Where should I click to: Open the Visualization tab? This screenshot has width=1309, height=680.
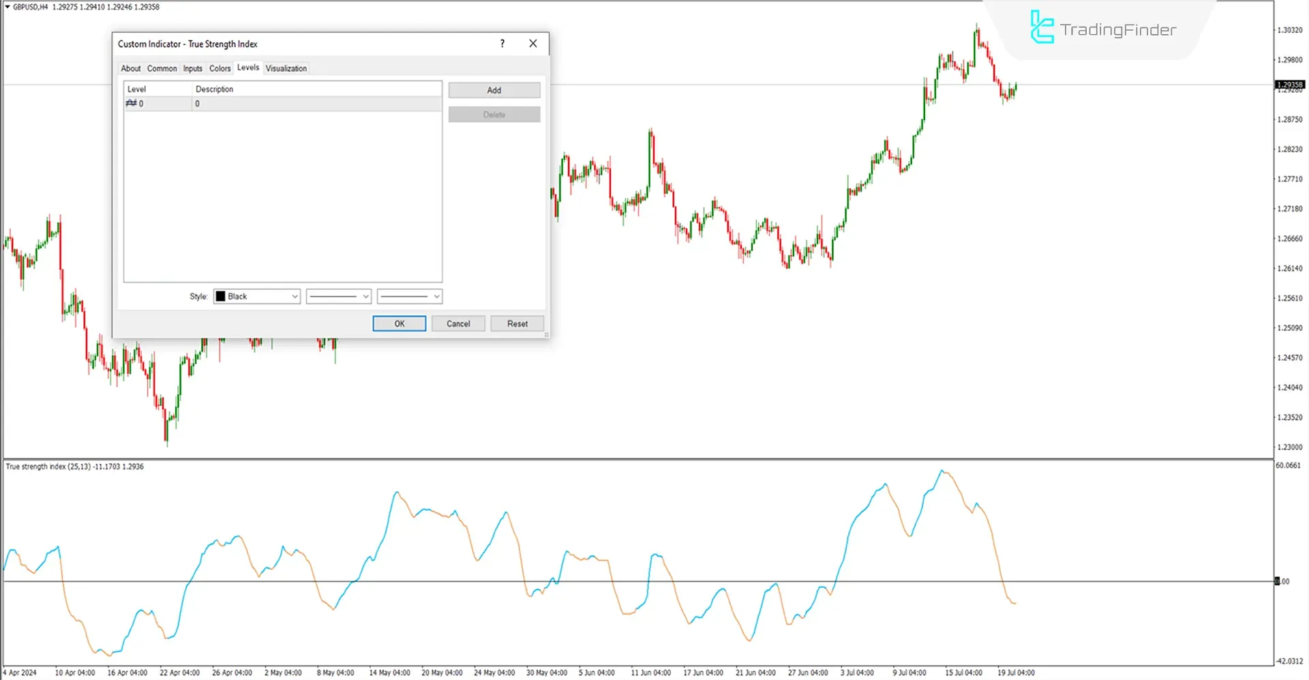click(286, 69)
